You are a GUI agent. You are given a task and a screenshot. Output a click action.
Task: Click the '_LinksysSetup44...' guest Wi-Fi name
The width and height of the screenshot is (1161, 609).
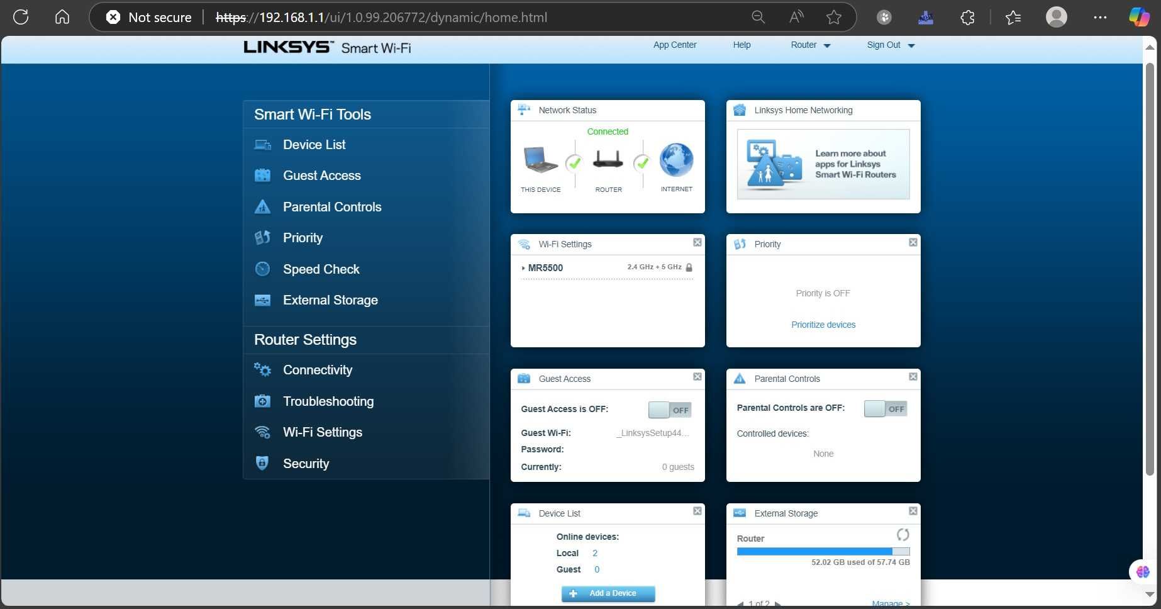click(x=653, y=433)
